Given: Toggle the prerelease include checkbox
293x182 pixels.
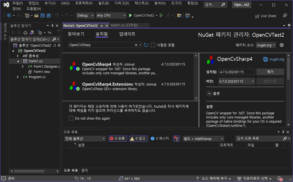Looking at the screenshot, I should (153, 45).
